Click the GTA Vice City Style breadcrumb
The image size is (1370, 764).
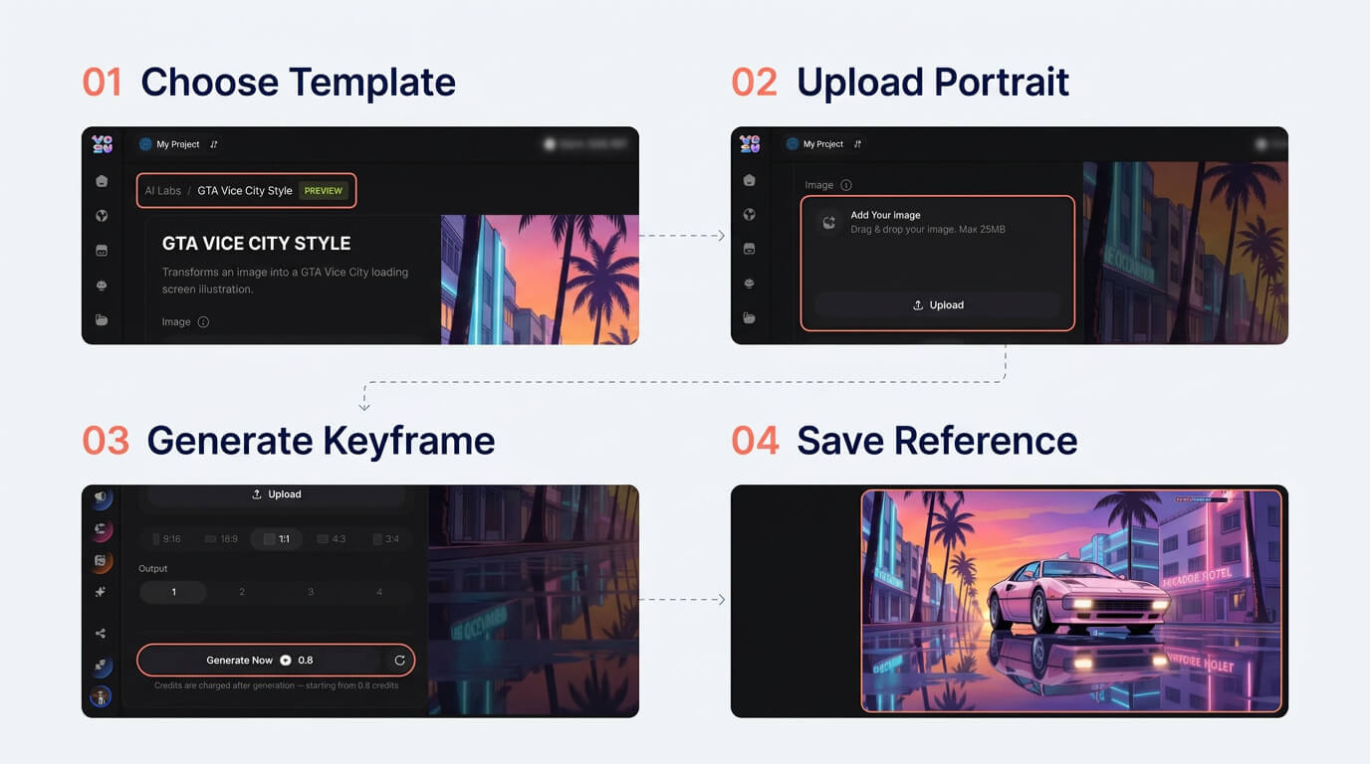click(x=245, y=191)
